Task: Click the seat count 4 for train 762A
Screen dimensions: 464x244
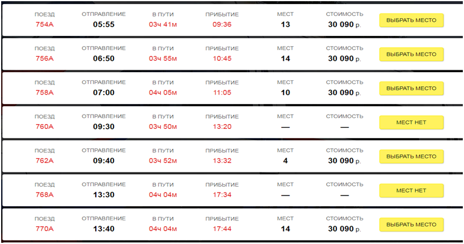Action: tap(285, 161)
